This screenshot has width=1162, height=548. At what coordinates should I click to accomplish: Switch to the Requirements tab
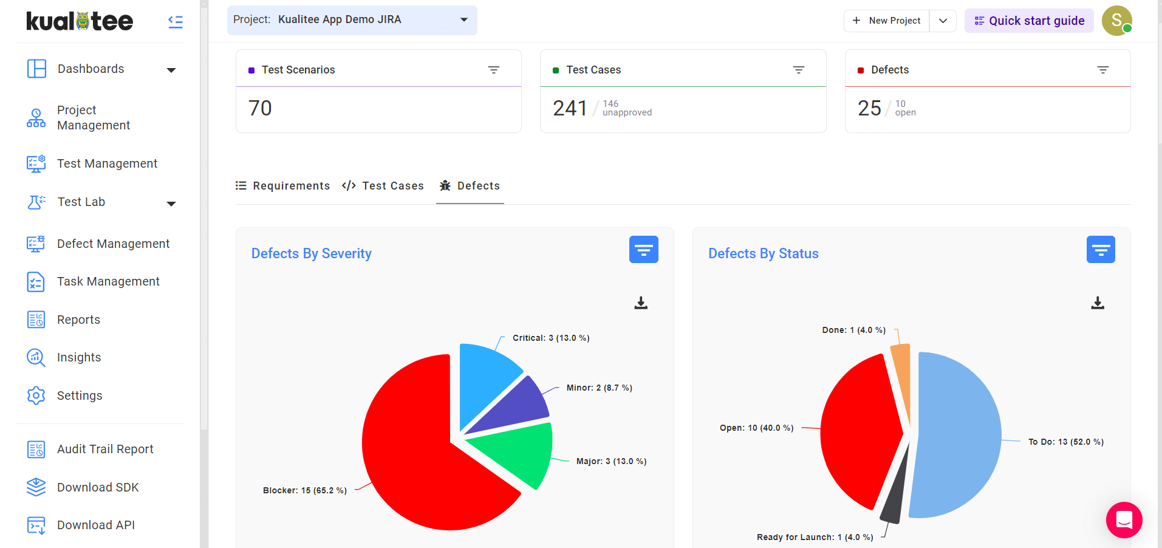[x=283, y=186]
